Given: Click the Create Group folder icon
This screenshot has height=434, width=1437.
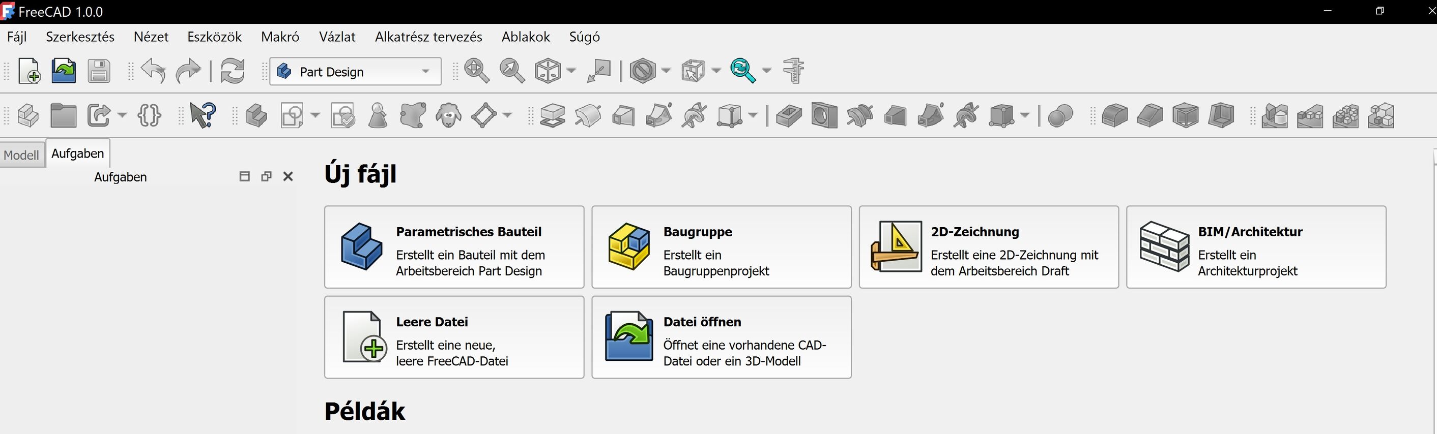Looking at the screenshot, I should (x=63, y=116).
